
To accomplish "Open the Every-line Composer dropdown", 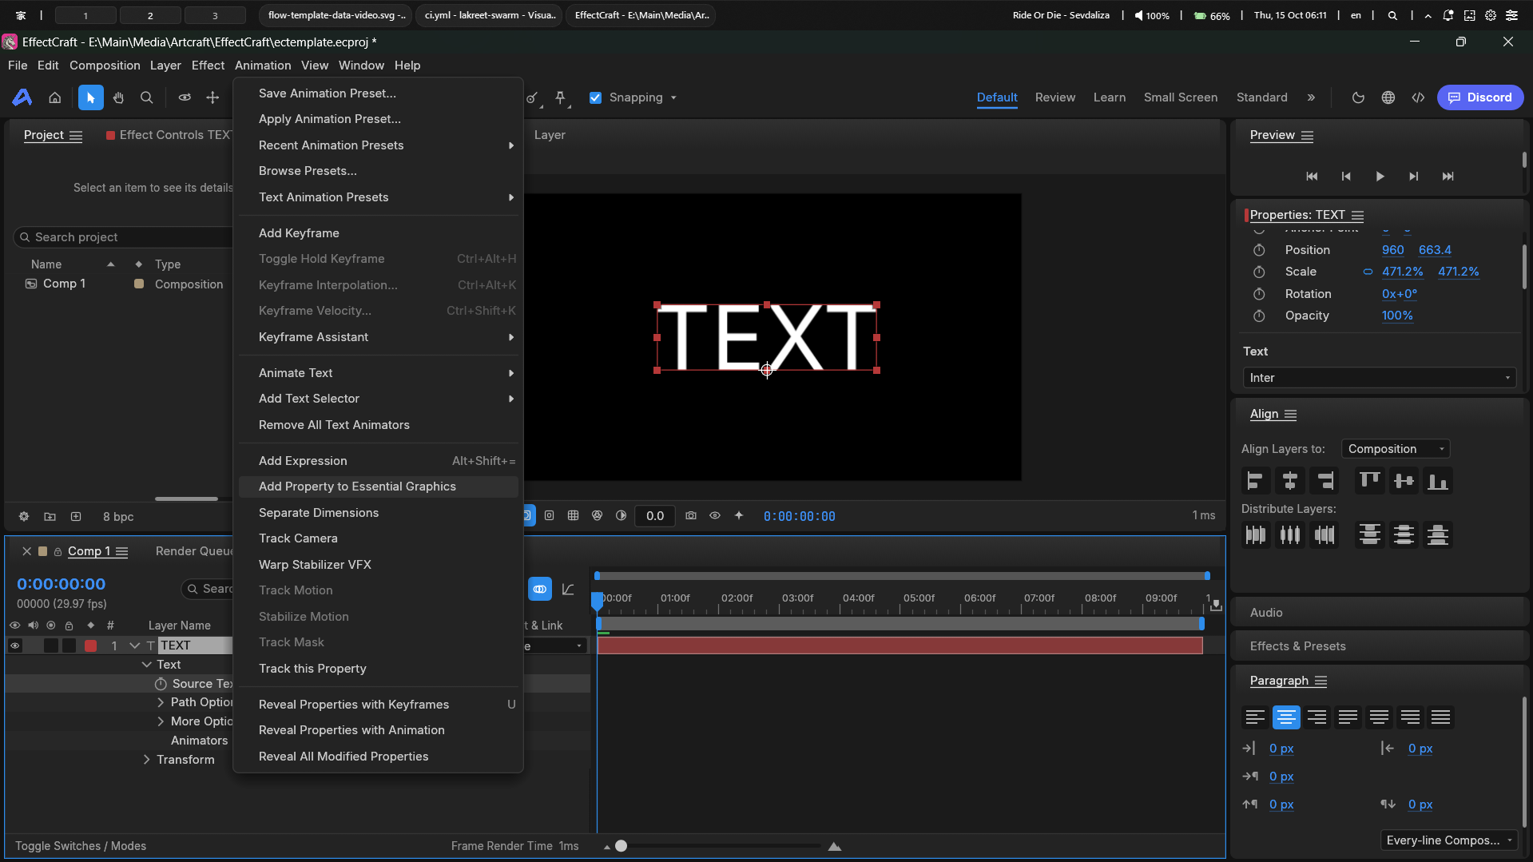I will point(1448,840).
